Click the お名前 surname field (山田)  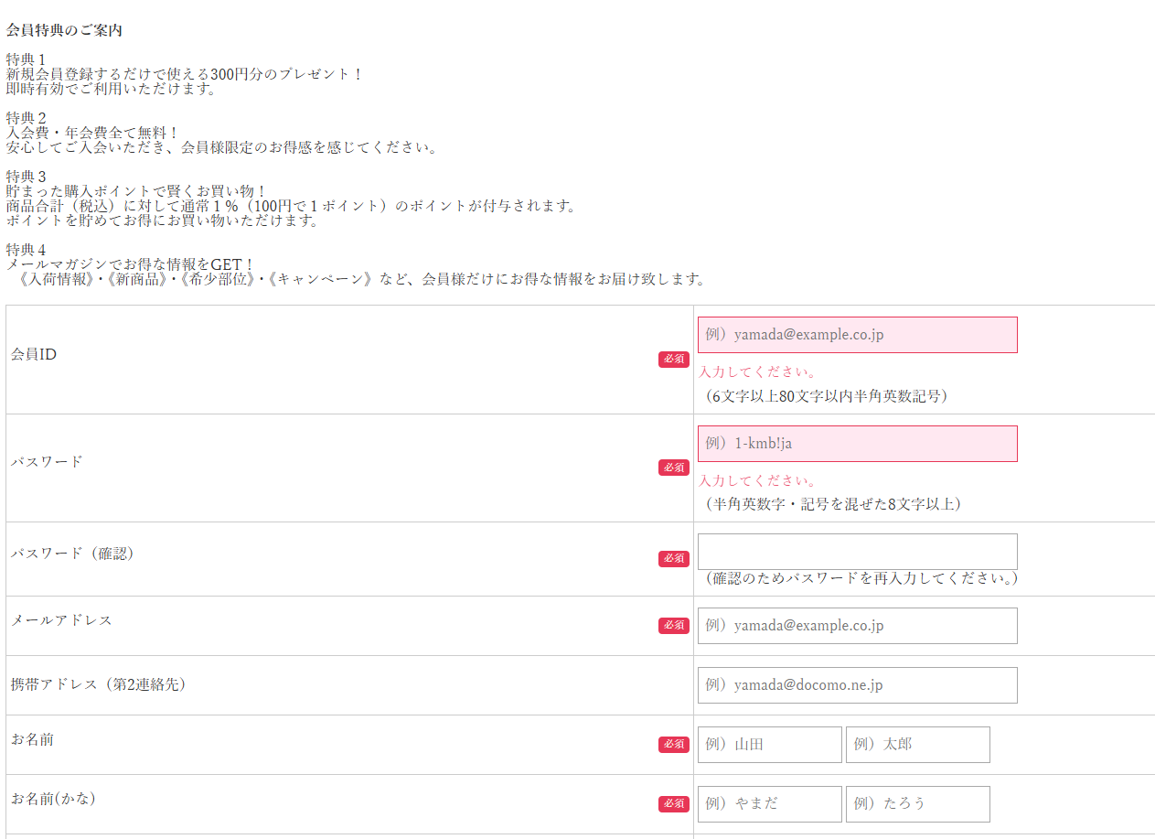[769, 745]
